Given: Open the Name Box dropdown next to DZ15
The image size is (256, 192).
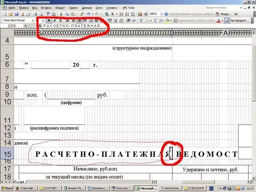Looking at the screenshot, I should point(26,26).
